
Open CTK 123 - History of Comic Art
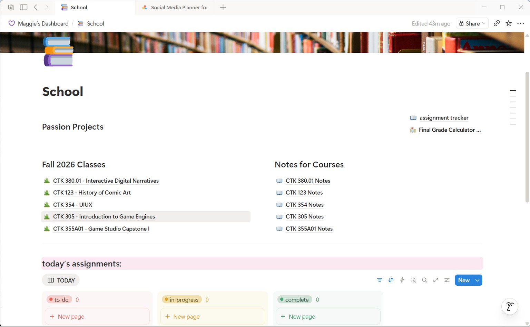(92, 193)
